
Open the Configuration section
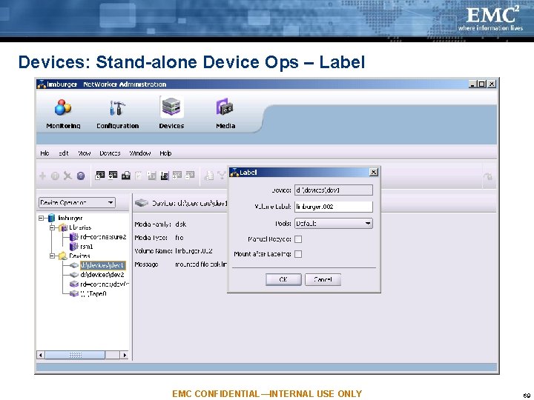(x=117, y=114)
